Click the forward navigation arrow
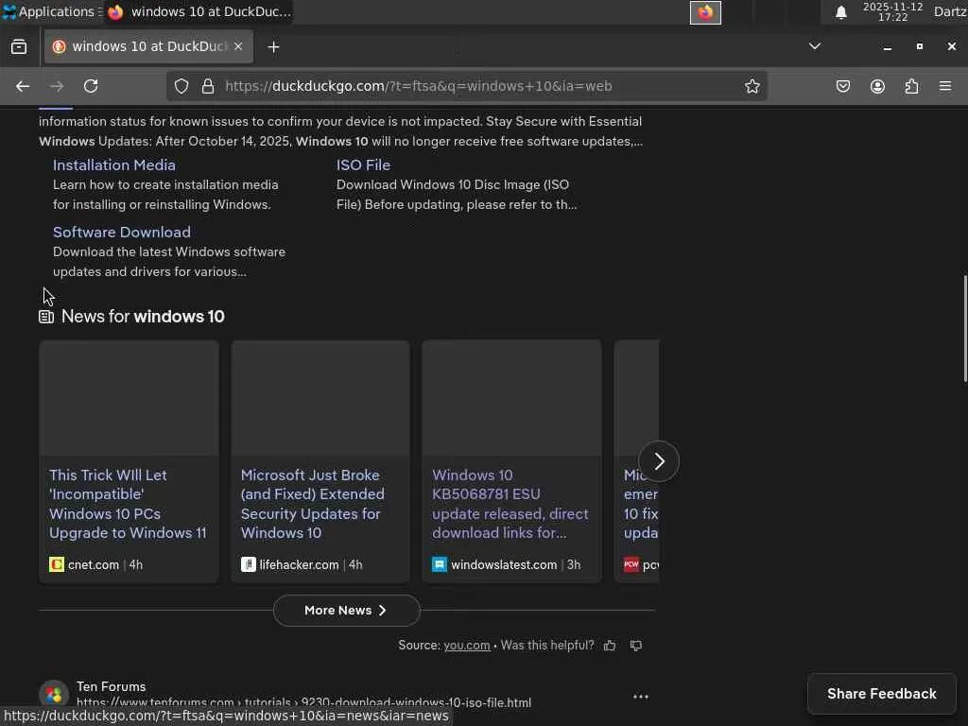The height and width of the screenshot is (726, 968). 57,86
